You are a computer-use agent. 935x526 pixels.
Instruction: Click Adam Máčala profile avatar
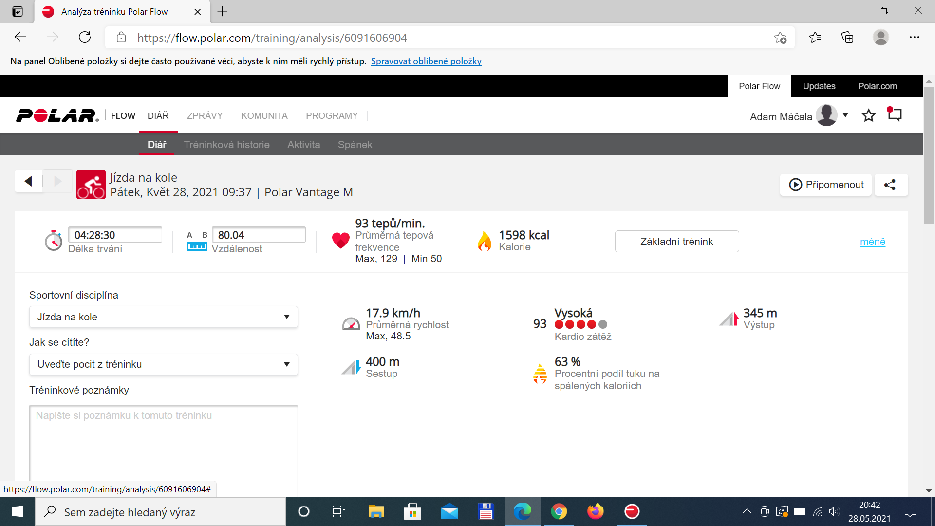[x=826, y=115]
